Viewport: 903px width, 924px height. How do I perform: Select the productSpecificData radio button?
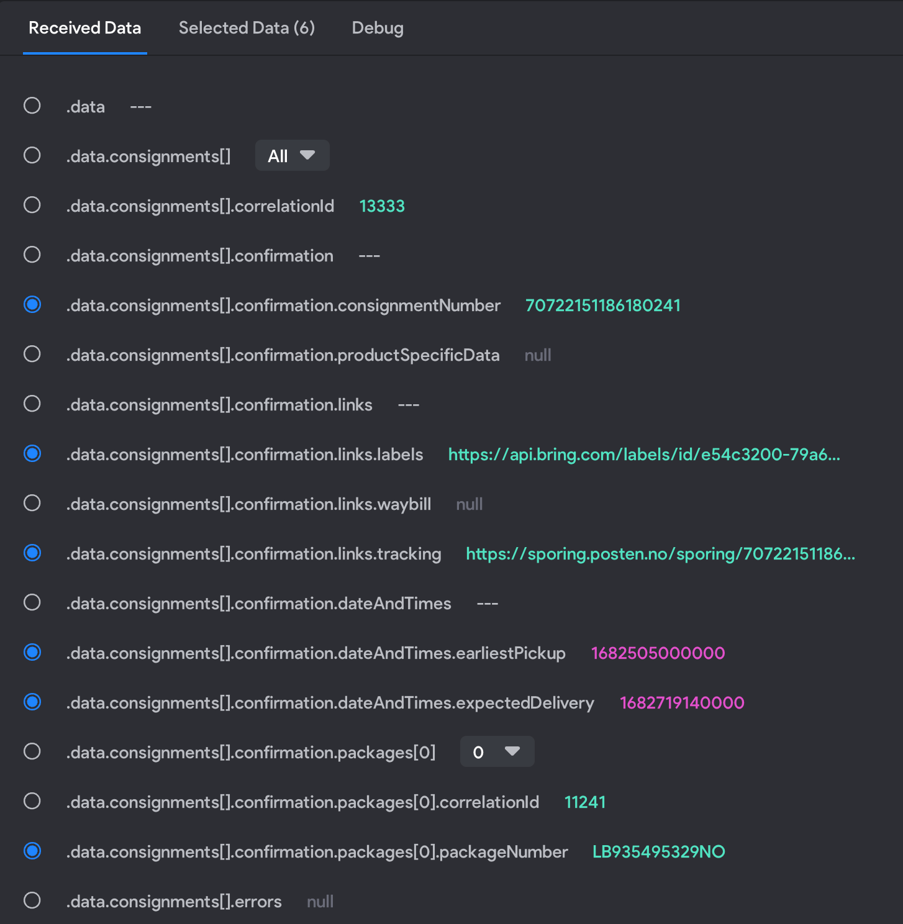click(x=32, y=354)
